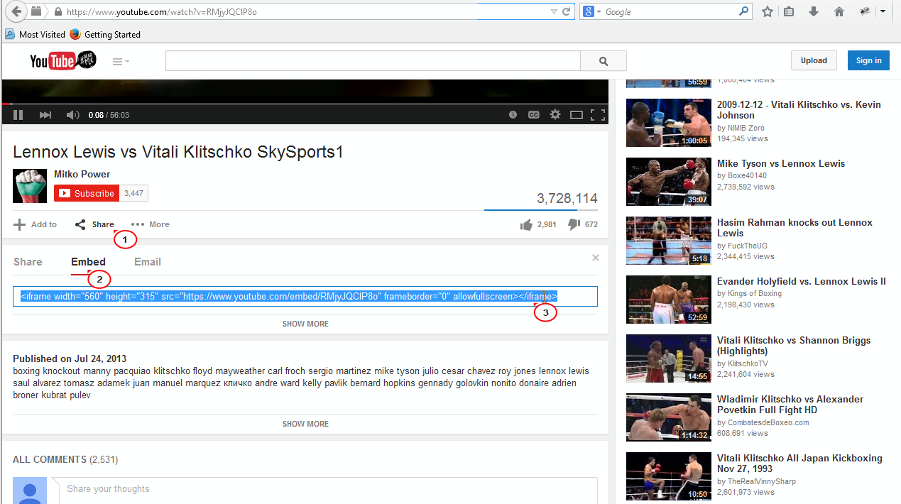
Task: Pause the video
Action: (18, 115)
